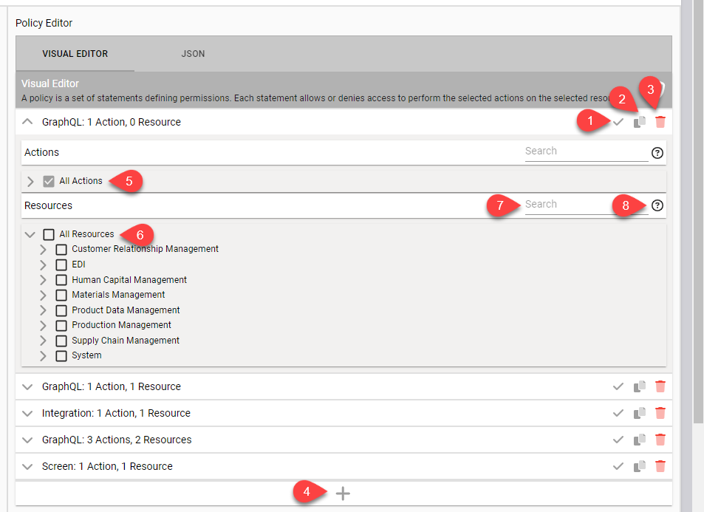This screenshot has height=512, width=704.
Task: Click the plus icon to add a statement
Action: pos(343,494)
